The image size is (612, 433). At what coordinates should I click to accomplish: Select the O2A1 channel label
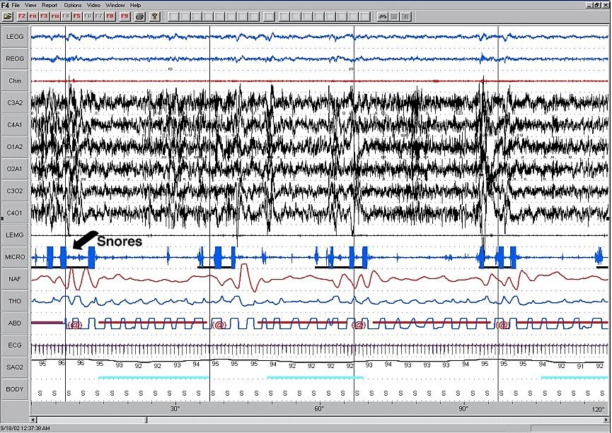pos(15,169)
